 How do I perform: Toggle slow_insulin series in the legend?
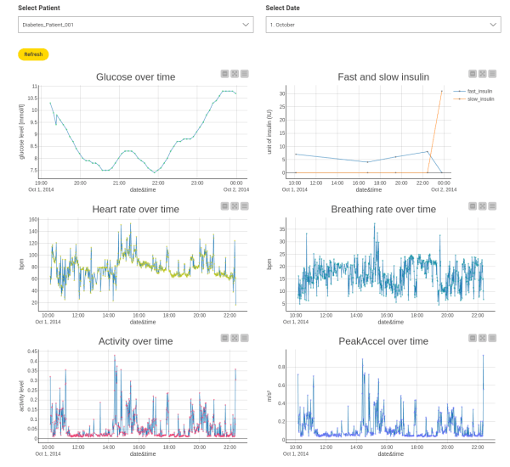(x=474, y=99)
